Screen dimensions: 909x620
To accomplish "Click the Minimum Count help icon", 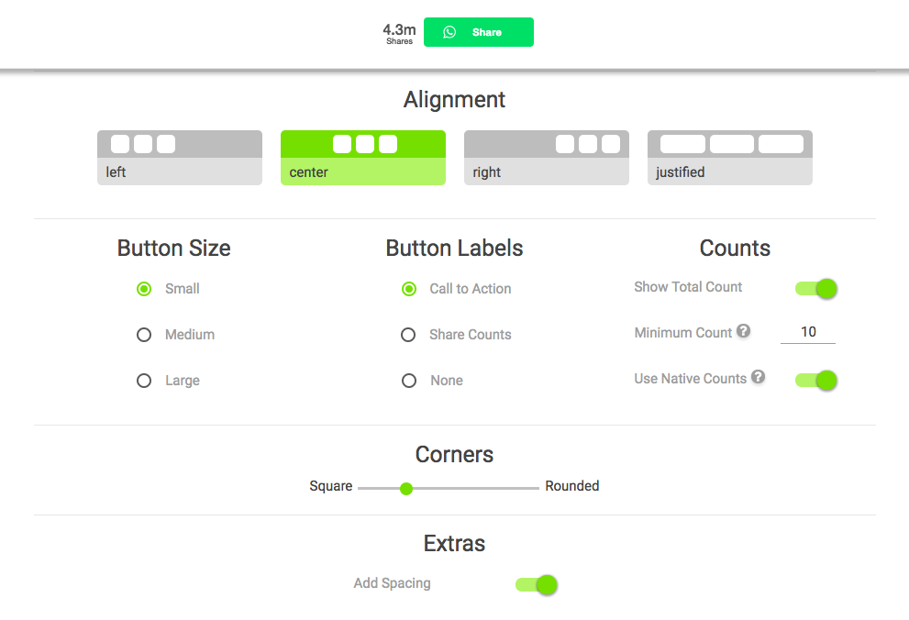I will point(743,331).
